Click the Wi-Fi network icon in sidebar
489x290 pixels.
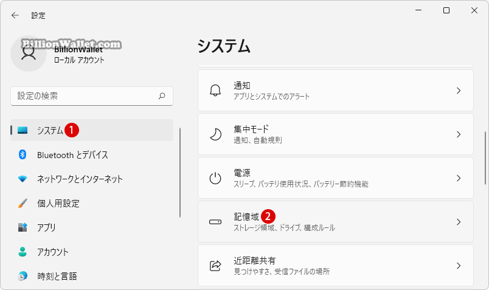point(23,179)
